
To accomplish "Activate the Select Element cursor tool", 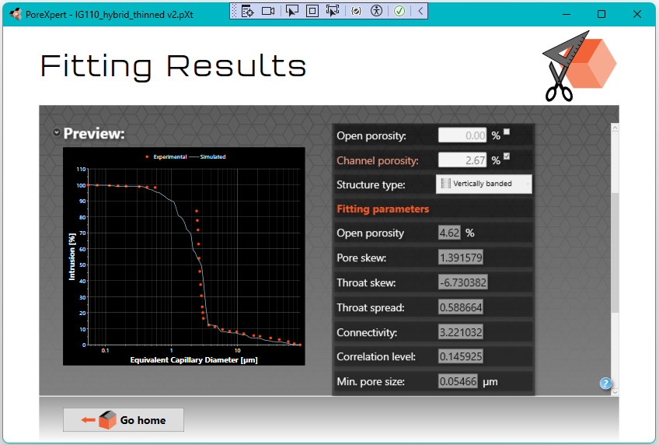I will 292,11.
